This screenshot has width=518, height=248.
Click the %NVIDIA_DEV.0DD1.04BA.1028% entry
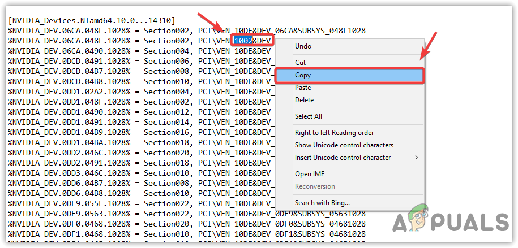(69, 142)
